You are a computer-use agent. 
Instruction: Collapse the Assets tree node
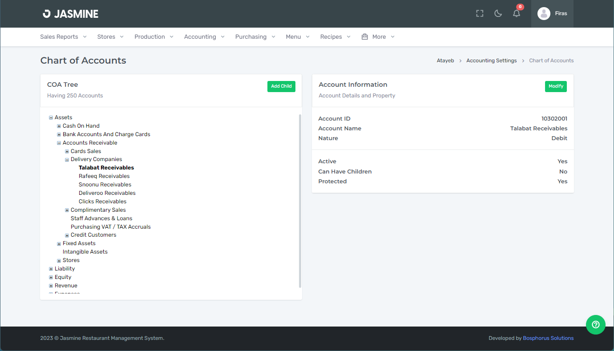tap(51, 118)
